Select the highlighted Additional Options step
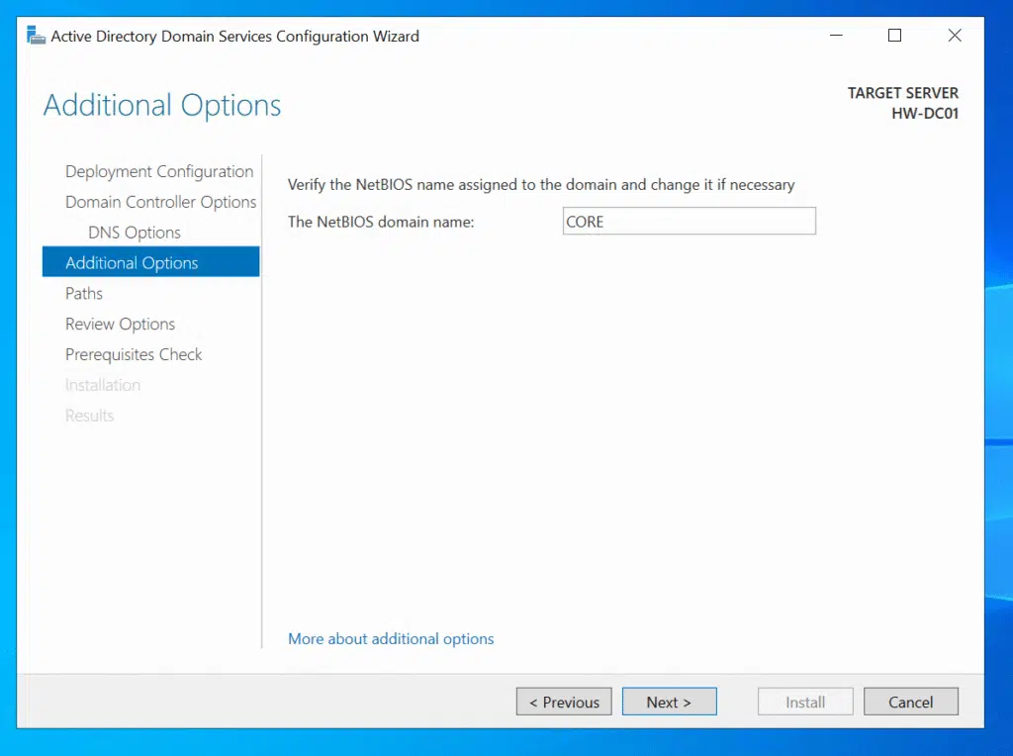The image size is (1013, 756). 132,263
